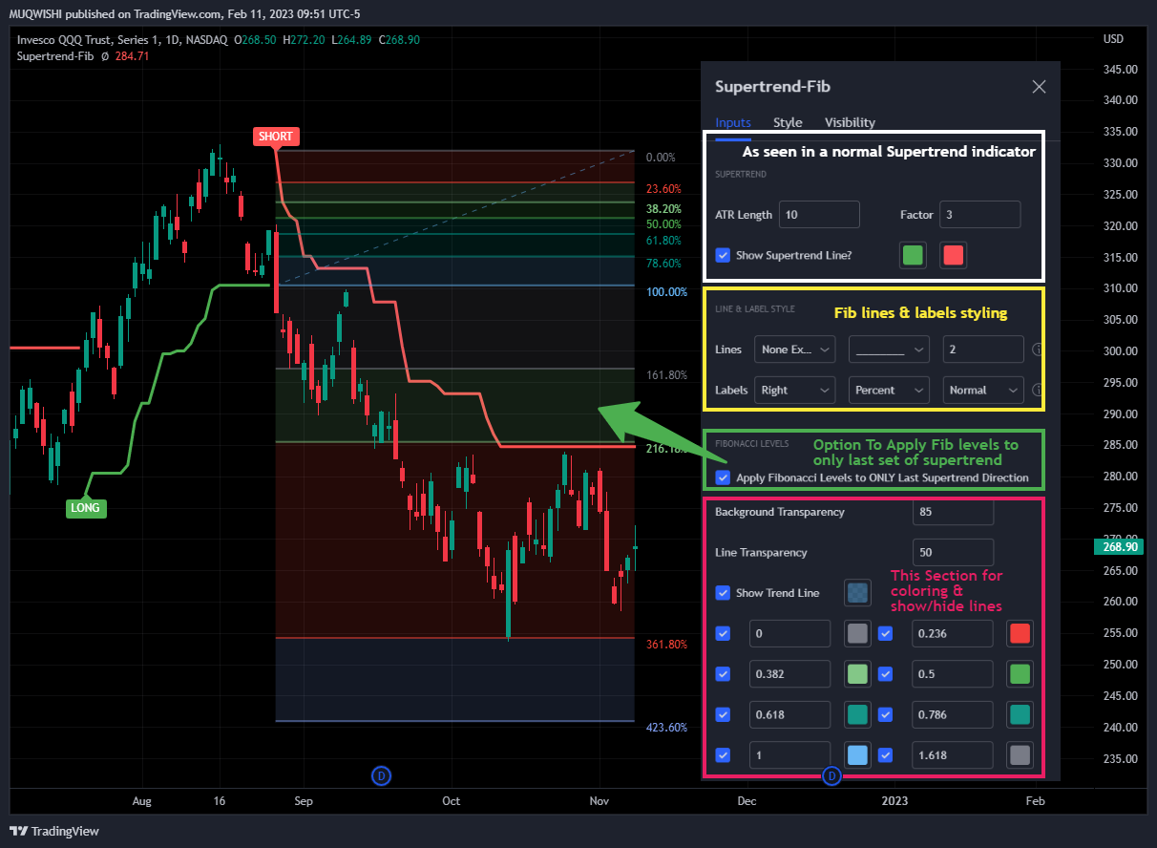1157x848 pixels.
Task: Open the light blue swatch for level 1
Action: coord(857,754)
